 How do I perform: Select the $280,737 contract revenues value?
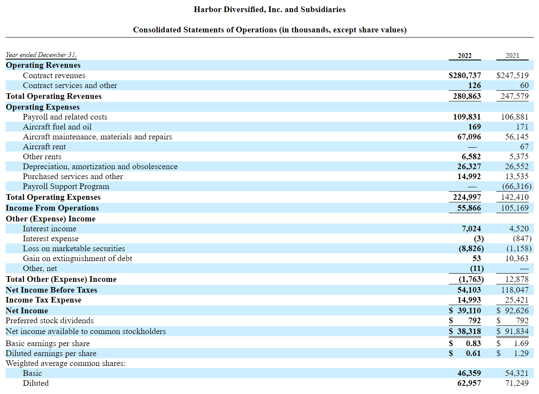click(465, 76)
